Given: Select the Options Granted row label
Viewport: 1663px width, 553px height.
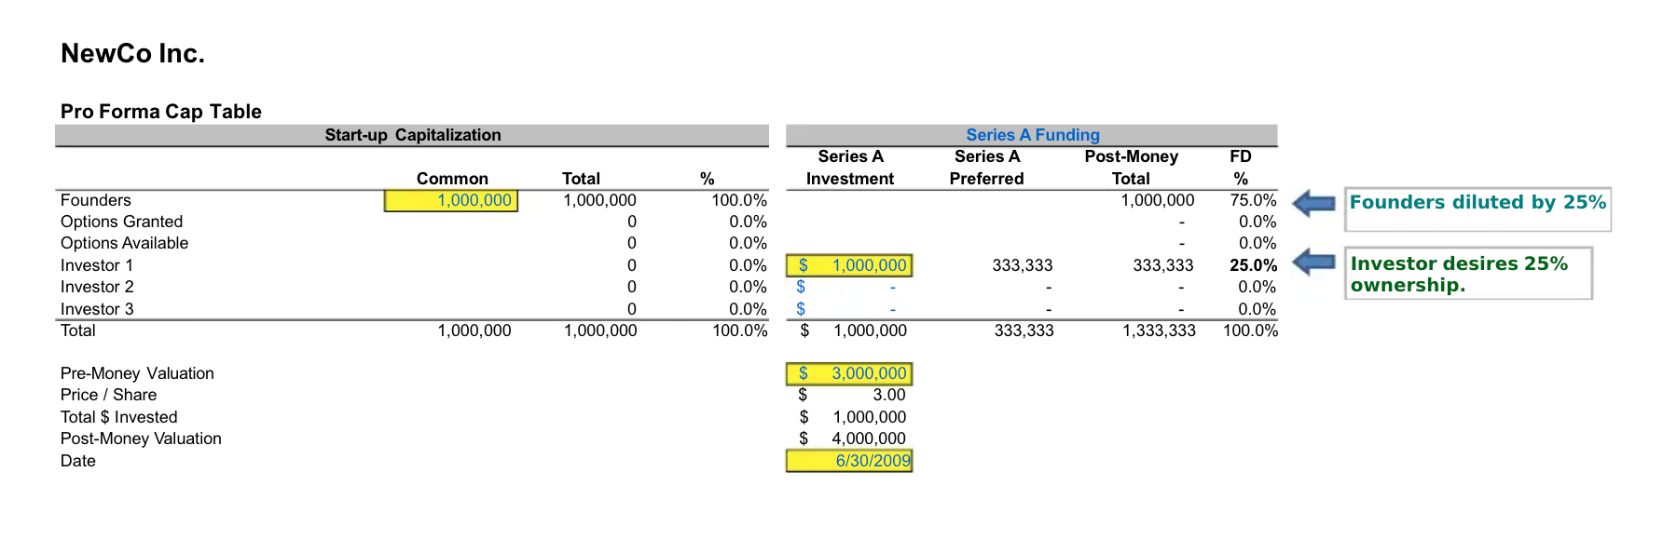Looking at the screenshot, I should pos(121,222).
